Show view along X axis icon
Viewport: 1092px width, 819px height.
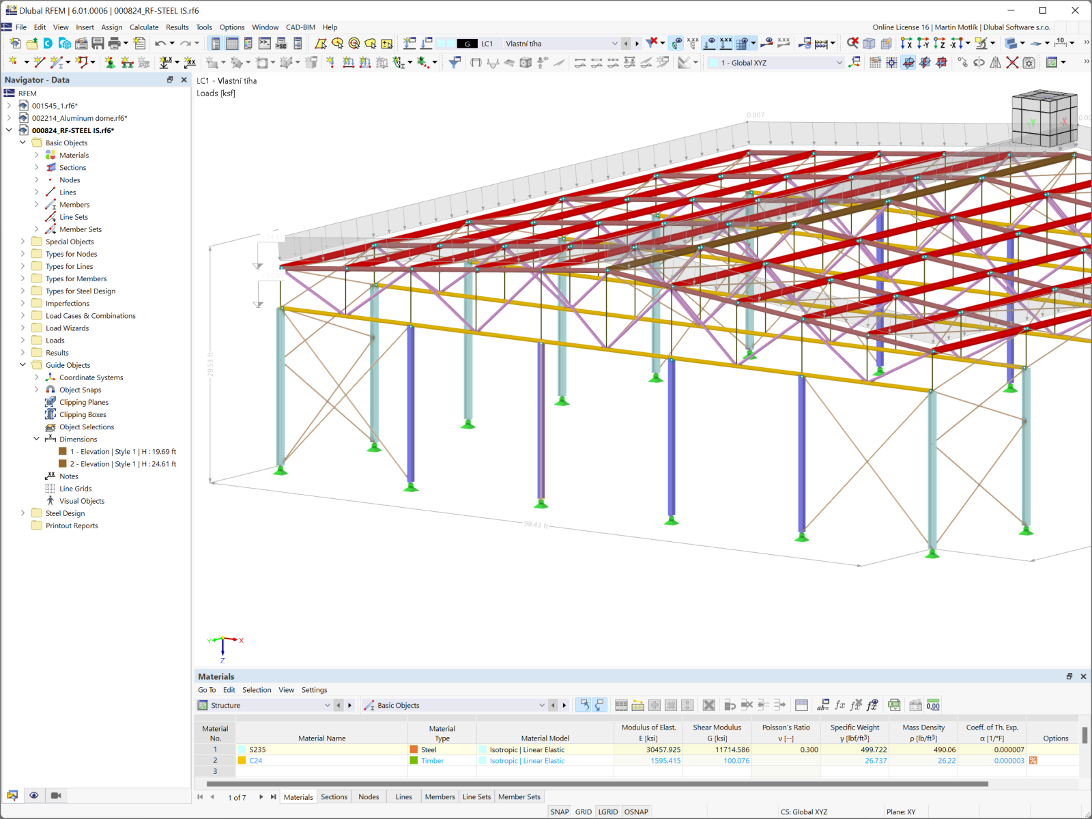click(x=906, y=43)
